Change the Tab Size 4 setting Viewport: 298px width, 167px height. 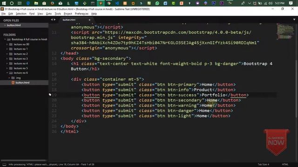point(264,164)
